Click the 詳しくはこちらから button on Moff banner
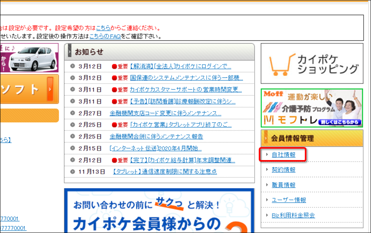The width and height of the screenshot is (371, 233). click(340, 122)
